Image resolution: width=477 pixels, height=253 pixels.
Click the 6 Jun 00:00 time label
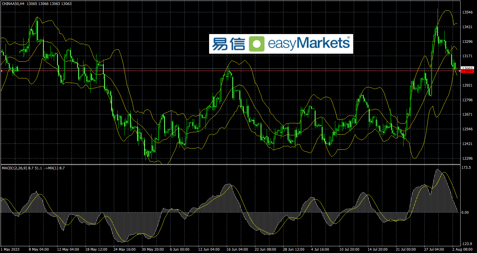180,249
